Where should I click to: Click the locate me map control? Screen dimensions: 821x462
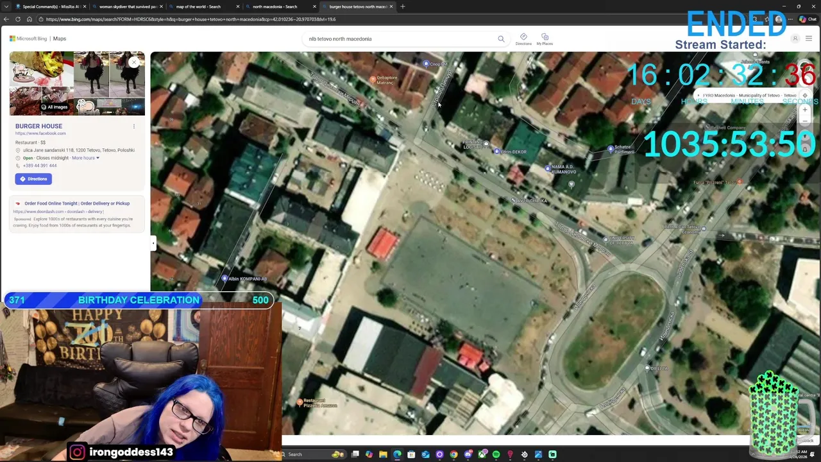tap(805, 96)
